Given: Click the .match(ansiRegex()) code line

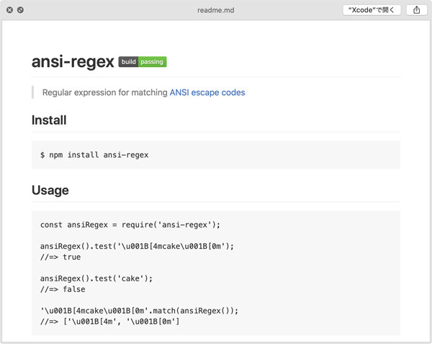Looking at the screenshot, I should tap(139, 311).
